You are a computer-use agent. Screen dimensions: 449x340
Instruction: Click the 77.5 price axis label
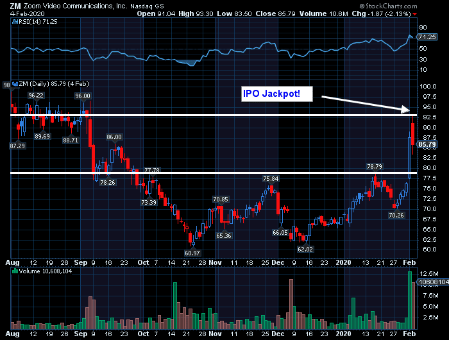pyautogui.click(x=430, y=178)
